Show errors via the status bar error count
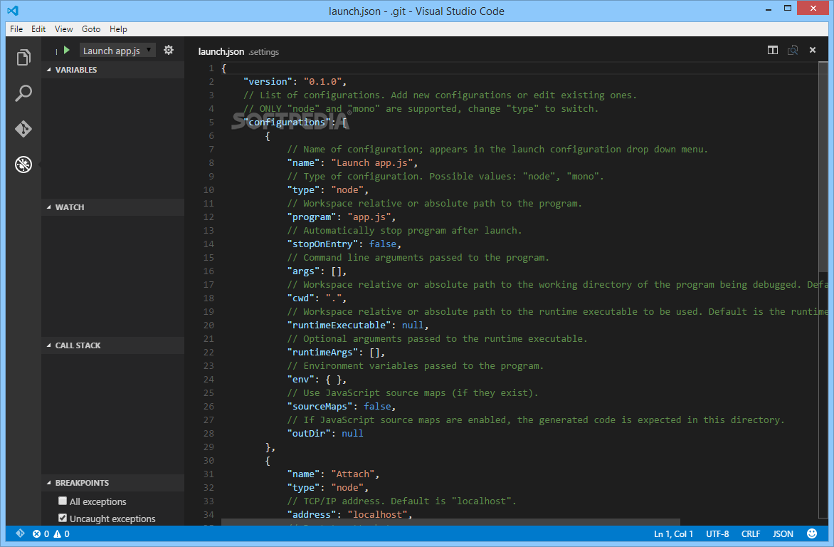Image resolution: width=834 pixels, height=547 pixels. pos(41,533)
